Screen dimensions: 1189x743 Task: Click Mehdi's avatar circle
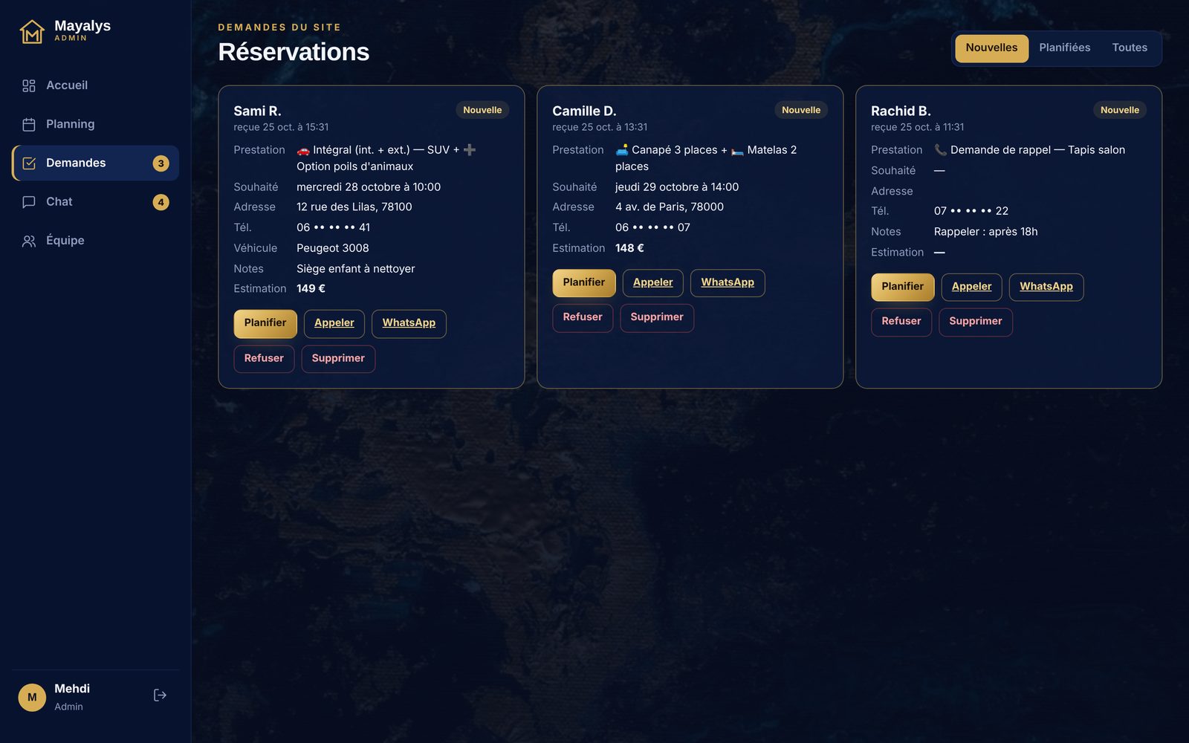click(x=32, y=697)
